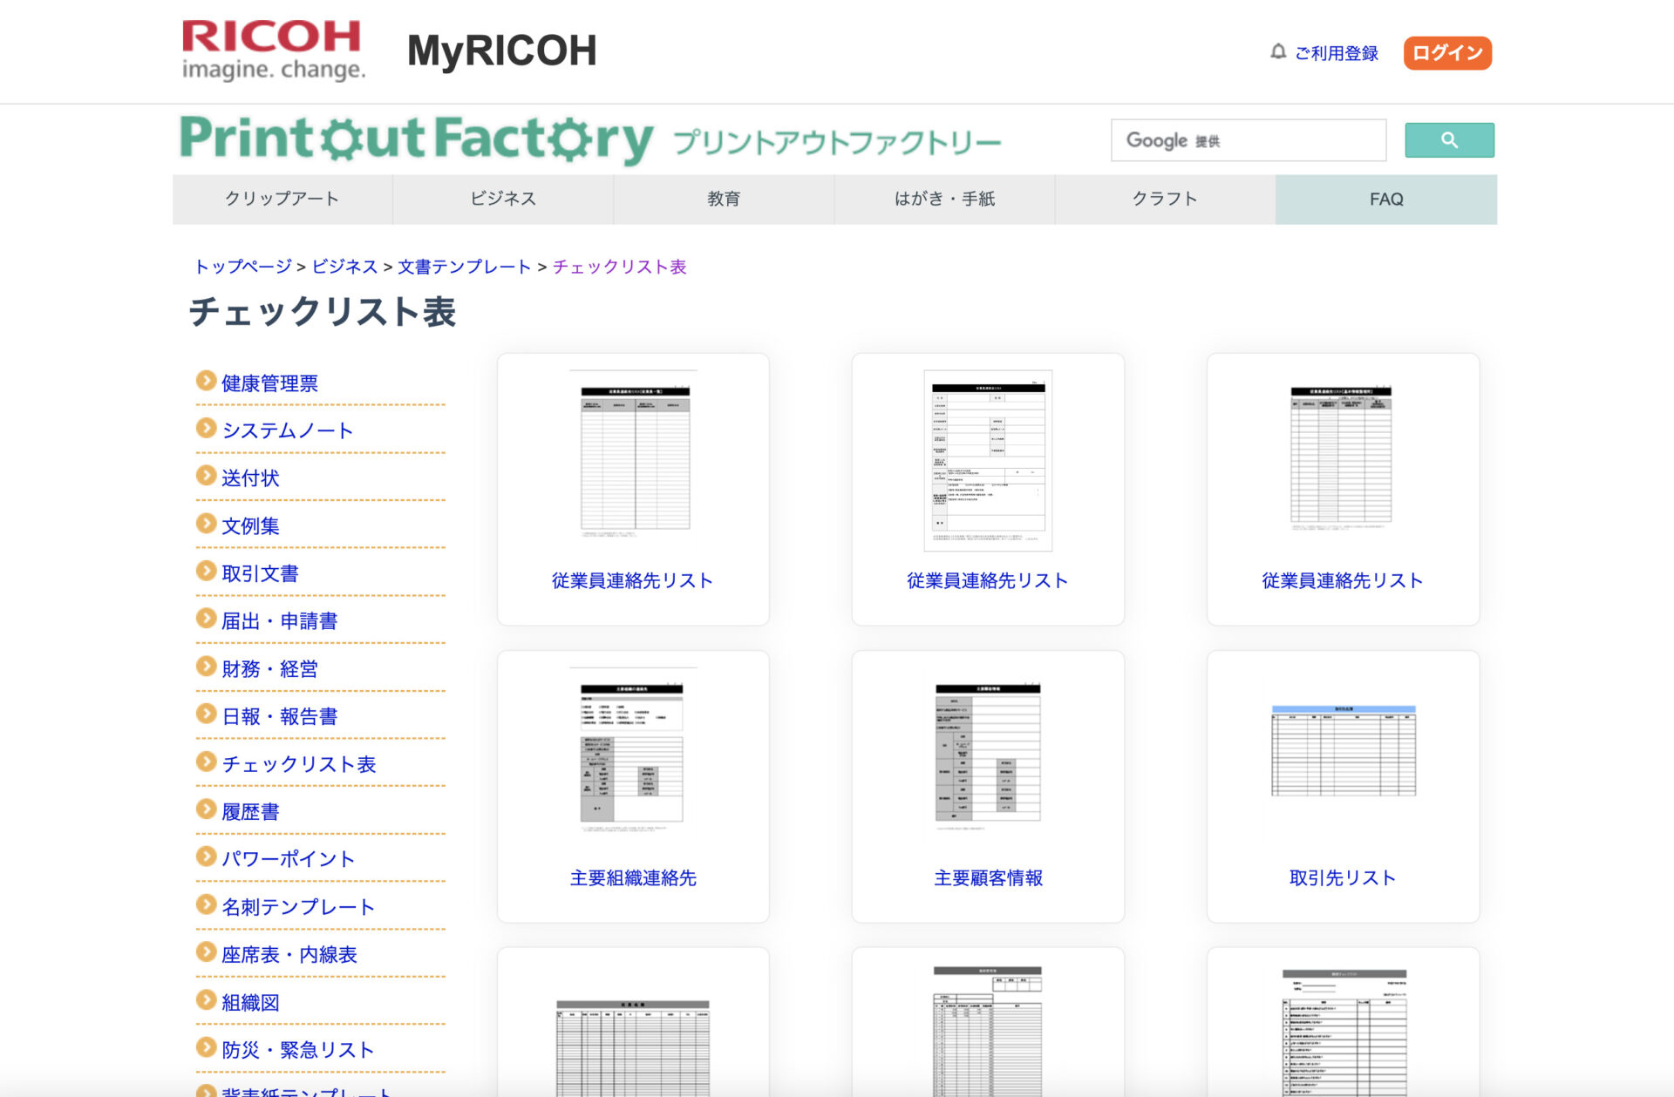Go to 文書テンプレート in the breadcrumb
The height and width of the screenshot is (1097, 1674).
click(x=464, y=267)
